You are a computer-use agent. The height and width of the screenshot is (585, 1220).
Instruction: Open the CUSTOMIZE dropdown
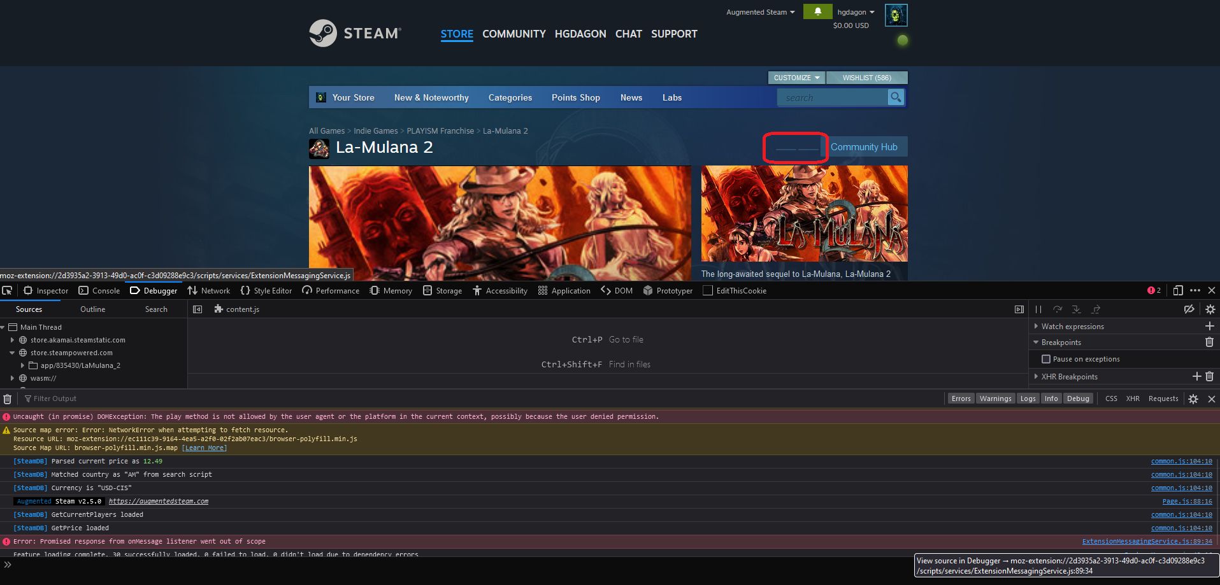pyautogui.click(x=796, y=77)
